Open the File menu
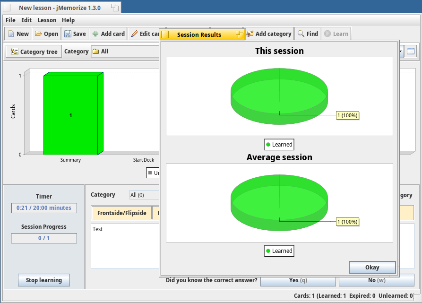 (10, 20)
